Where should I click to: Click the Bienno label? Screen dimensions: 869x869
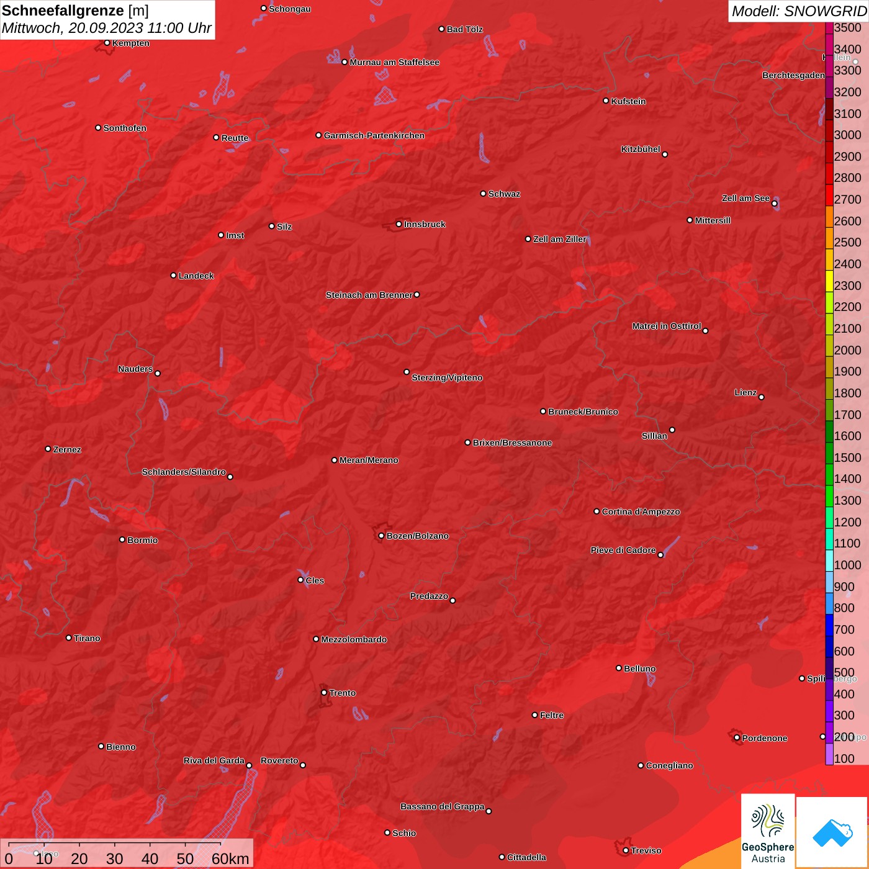click(120, 747)
